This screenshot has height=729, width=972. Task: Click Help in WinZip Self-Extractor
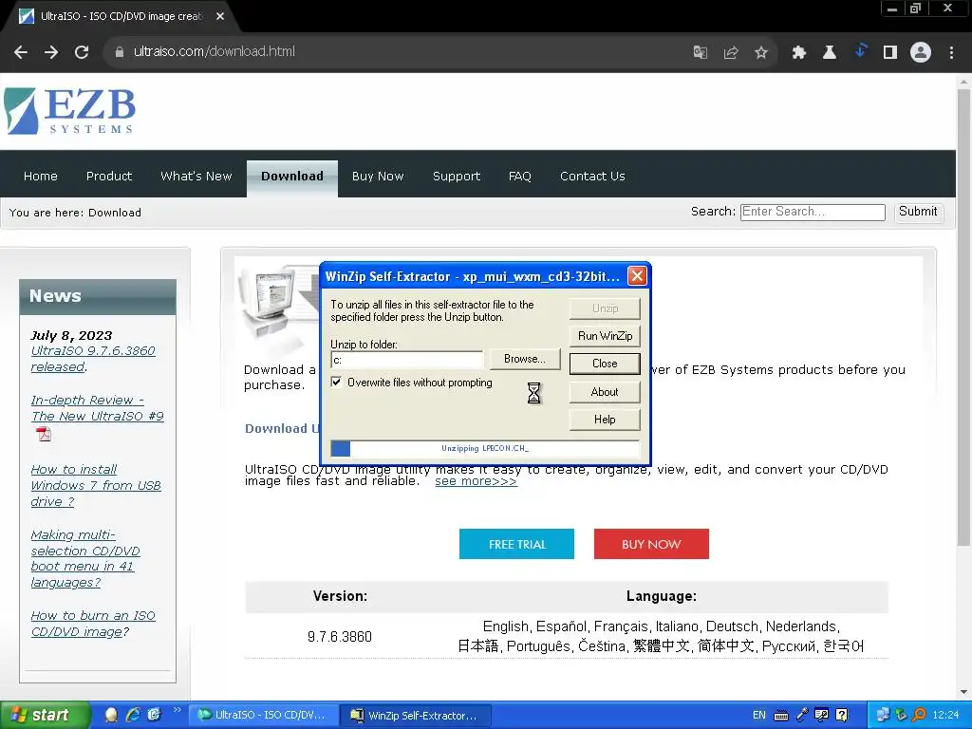pos(605,420)
